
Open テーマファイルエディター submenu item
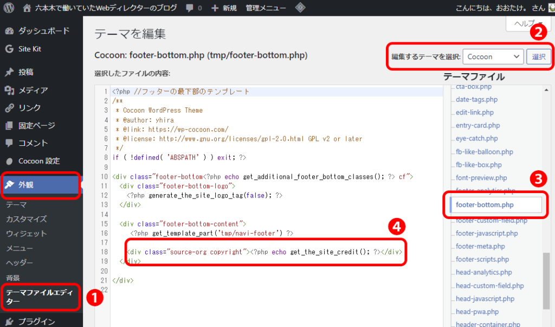click(x=40, y=297)
